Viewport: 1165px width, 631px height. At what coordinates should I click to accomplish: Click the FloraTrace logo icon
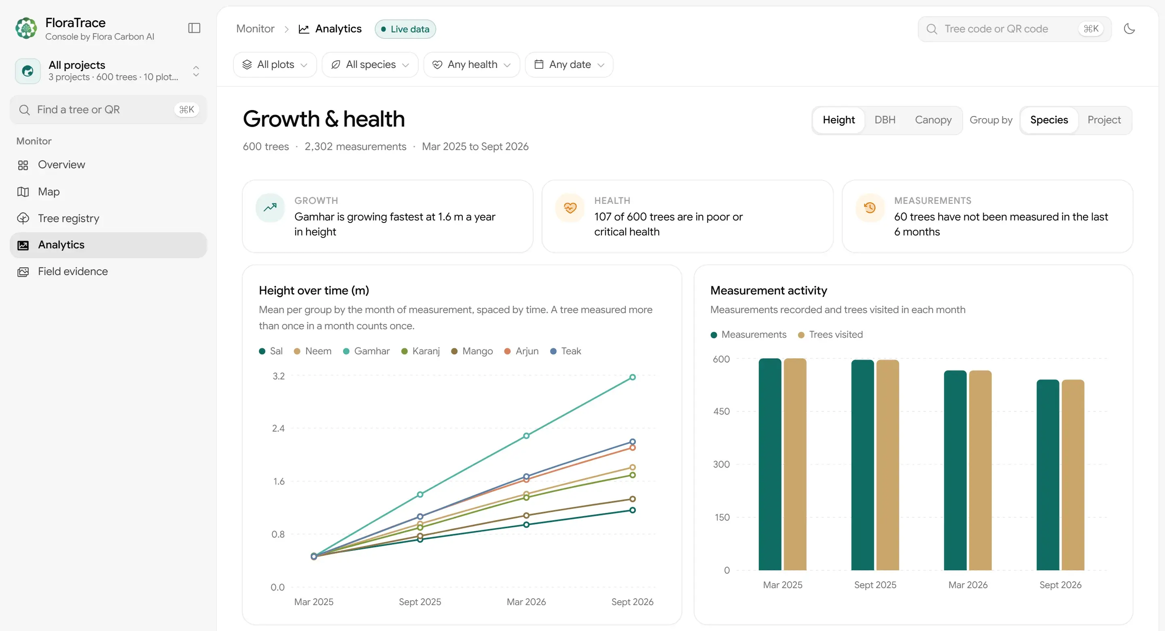(26, 28)
